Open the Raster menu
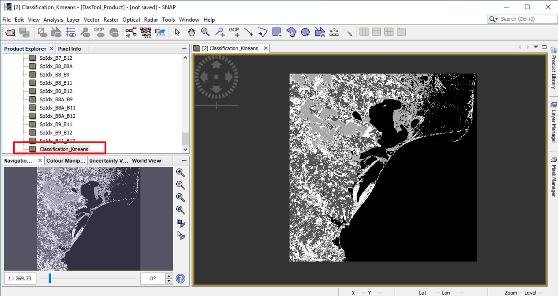Image resolution: width=558 pixels, height=296 pixels. pyautogui.click(x=111, y=20)
